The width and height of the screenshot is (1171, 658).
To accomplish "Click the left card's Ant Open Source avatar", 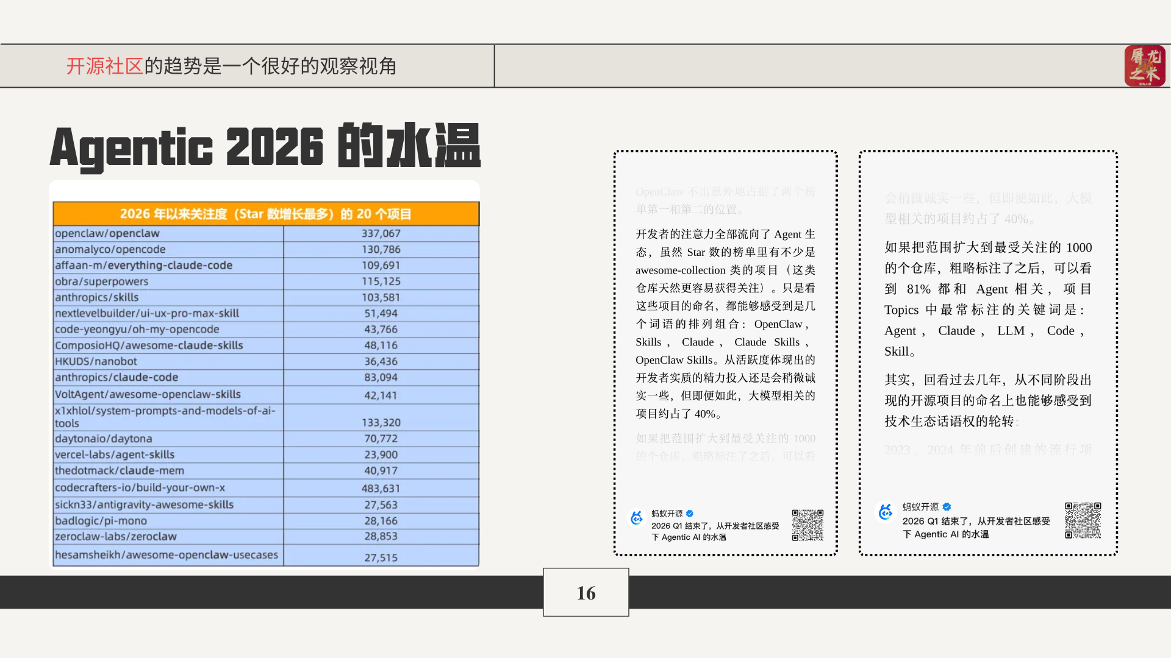I will (637, 518).
